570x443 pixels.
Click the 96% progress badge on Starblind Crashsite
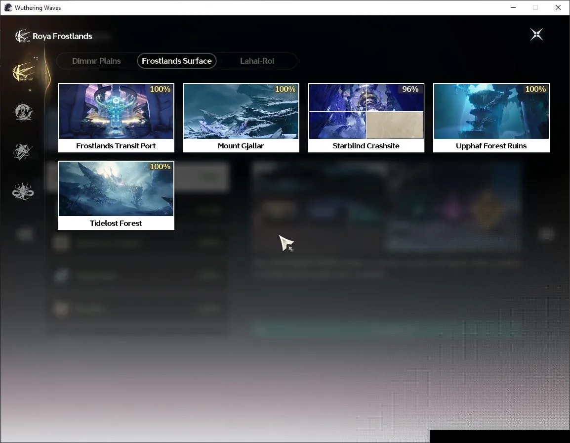410,89
